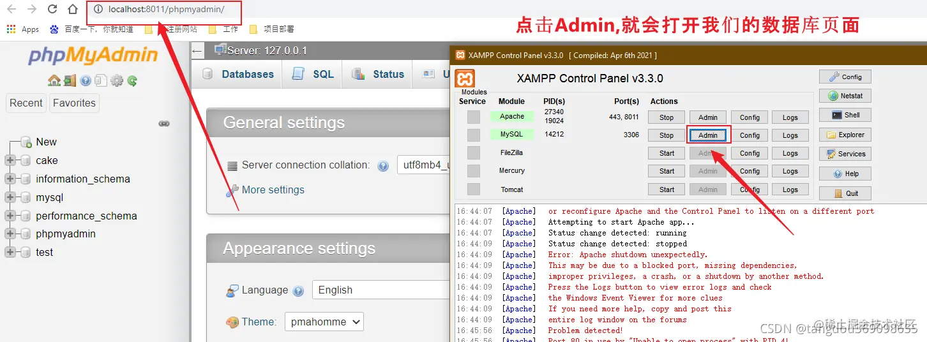
Task: Open Language dropdown showing English
Action: tap(381, 290)
